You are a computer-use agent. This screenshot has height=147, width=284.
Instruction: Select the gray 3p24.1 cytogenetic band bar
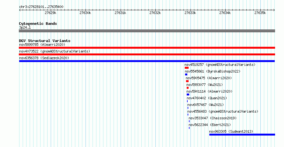click(147, 31)
